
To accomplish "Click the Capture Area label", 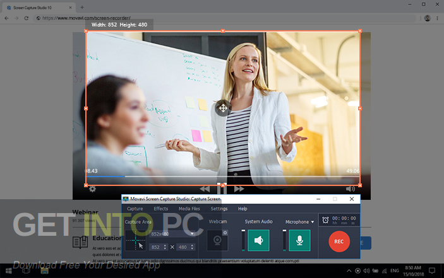I will click(x=138, y=222).
